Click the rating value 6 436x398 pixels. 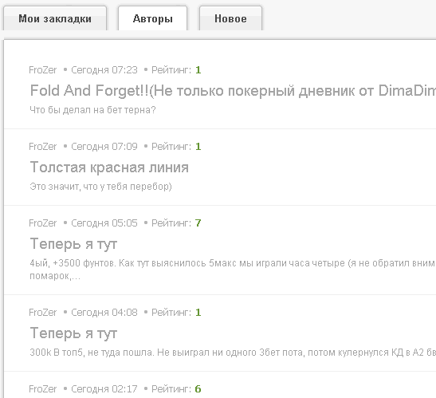click(198, 388)
